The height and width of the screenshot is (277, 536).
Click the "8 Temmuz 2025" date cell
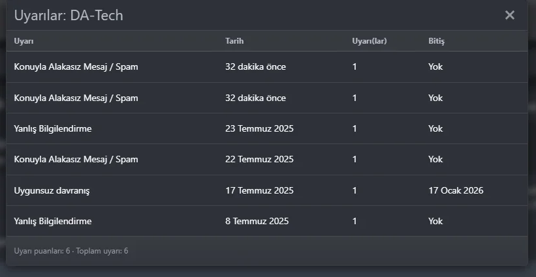257,221
